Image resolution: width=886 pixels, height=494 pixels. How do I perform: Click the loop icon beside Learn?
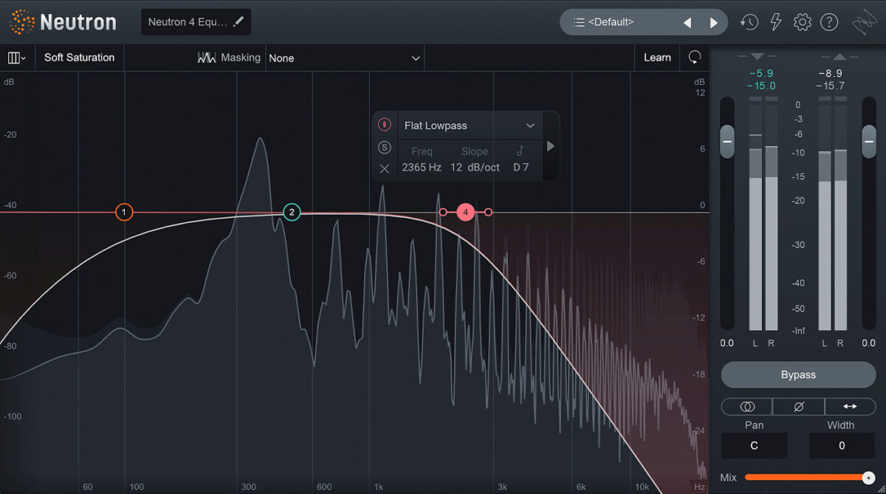(x=694, y=57)
